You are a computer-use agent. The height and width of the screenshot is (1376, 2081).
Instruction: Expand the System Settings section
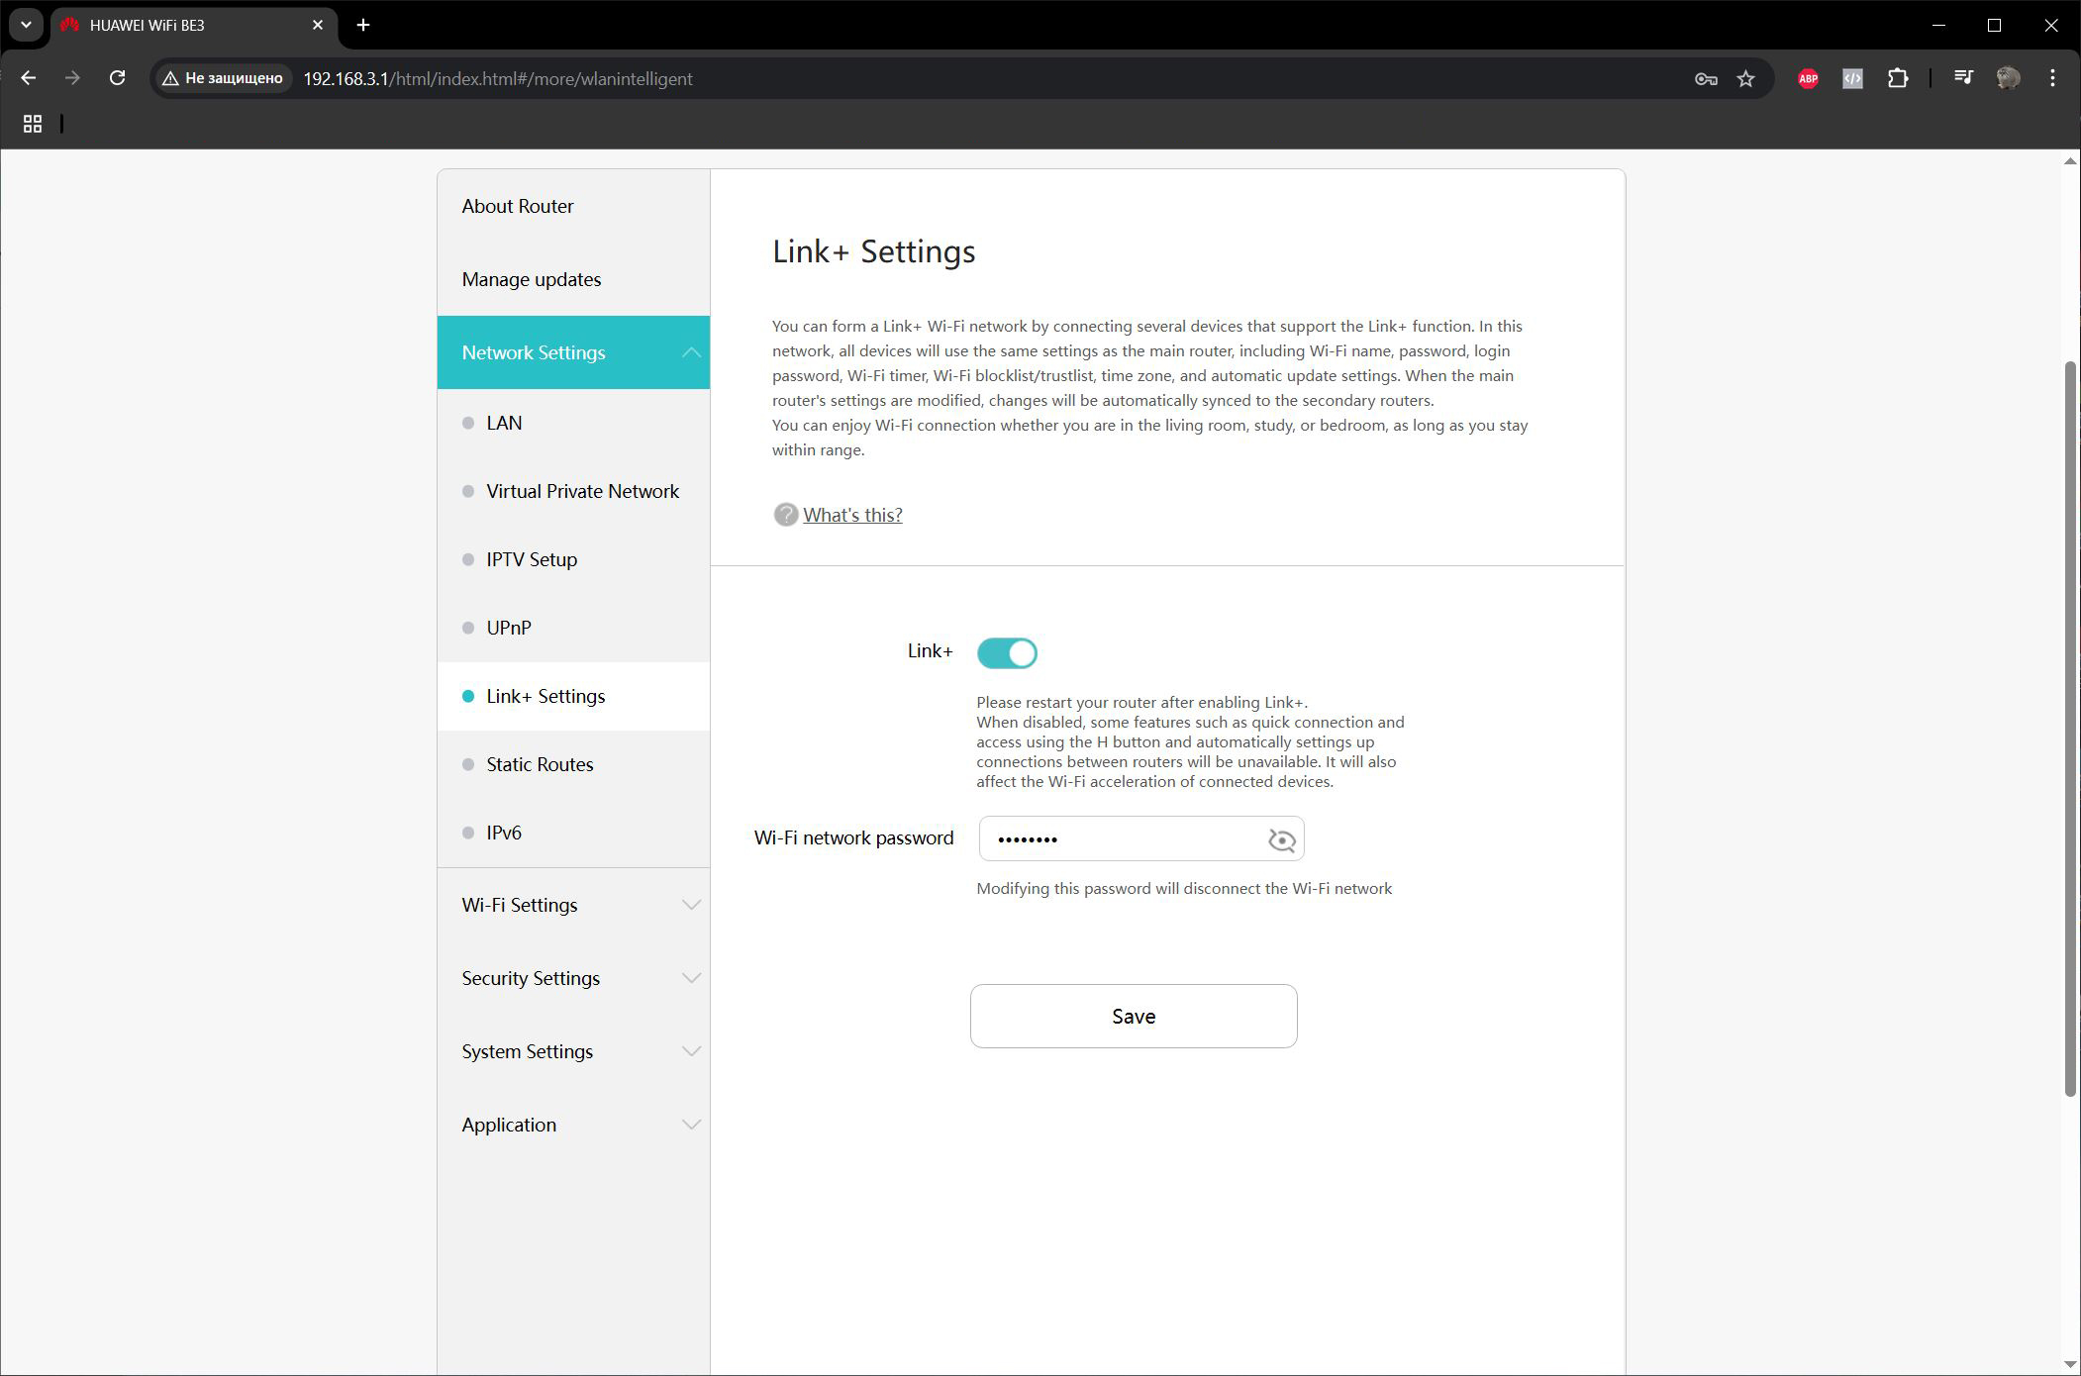pos(573,1051)
